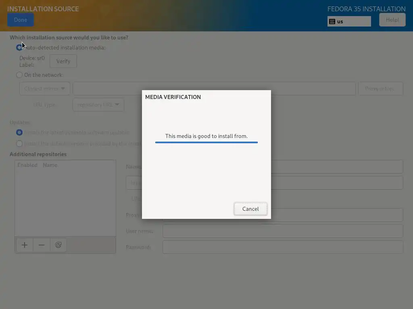The height and width of the screenshot is (309, 413).
Task: Select install default versions radio option
Action: point(19,144)
